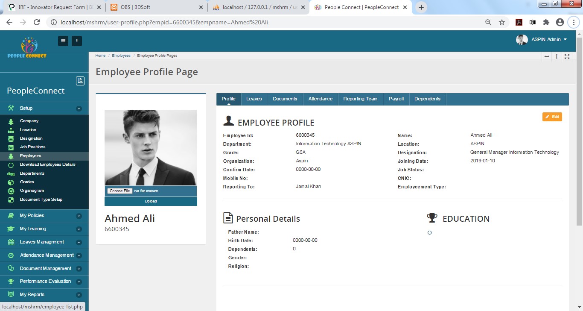Click the horizontal resize arrows icon

click(x=547, y=56)
